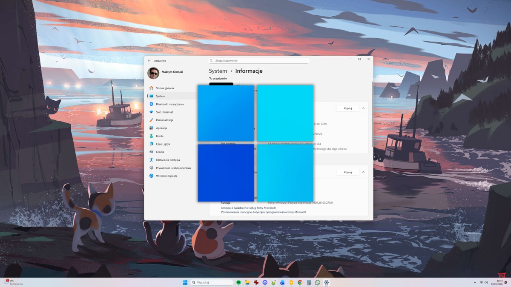
Task: Launch Spotify from the taskbar
Action: click(x=238, y=282)
